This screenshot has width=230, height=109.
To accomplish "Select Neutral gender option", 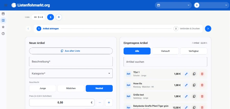I will point(99,88).
